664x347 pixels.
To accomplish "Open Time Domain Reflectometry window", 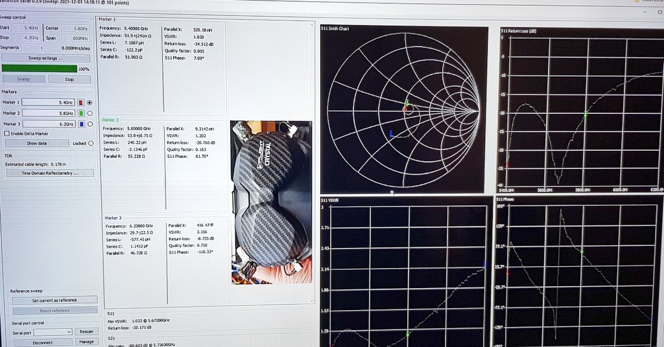I will coord(50,173).
